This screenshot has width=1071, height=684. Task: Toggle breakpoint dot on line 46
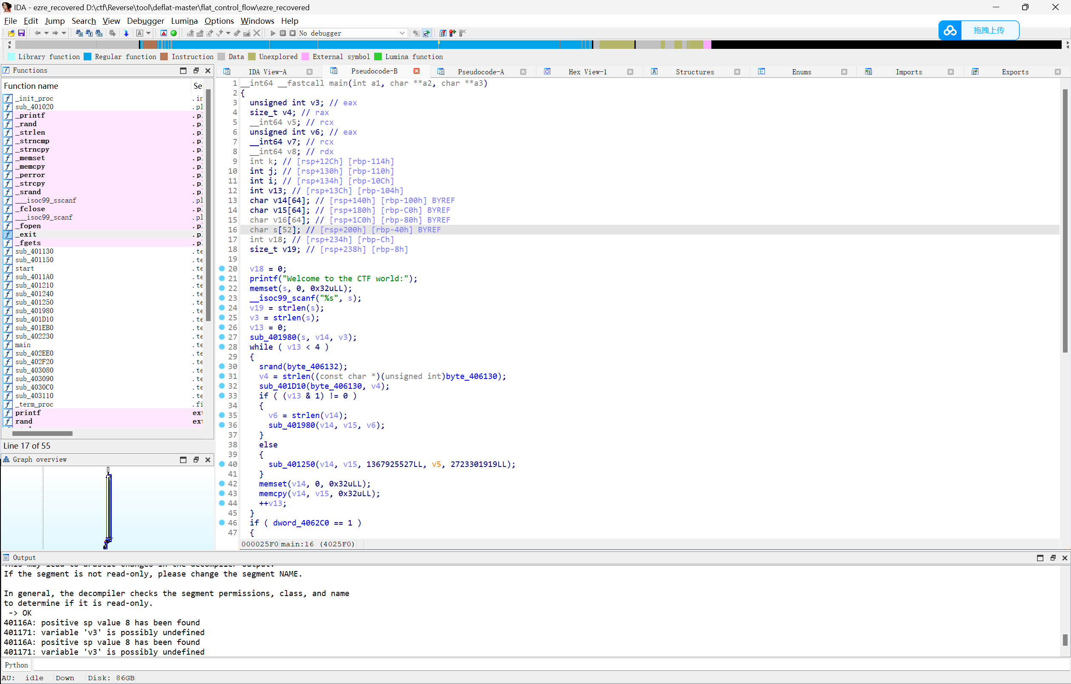(222, 523)
